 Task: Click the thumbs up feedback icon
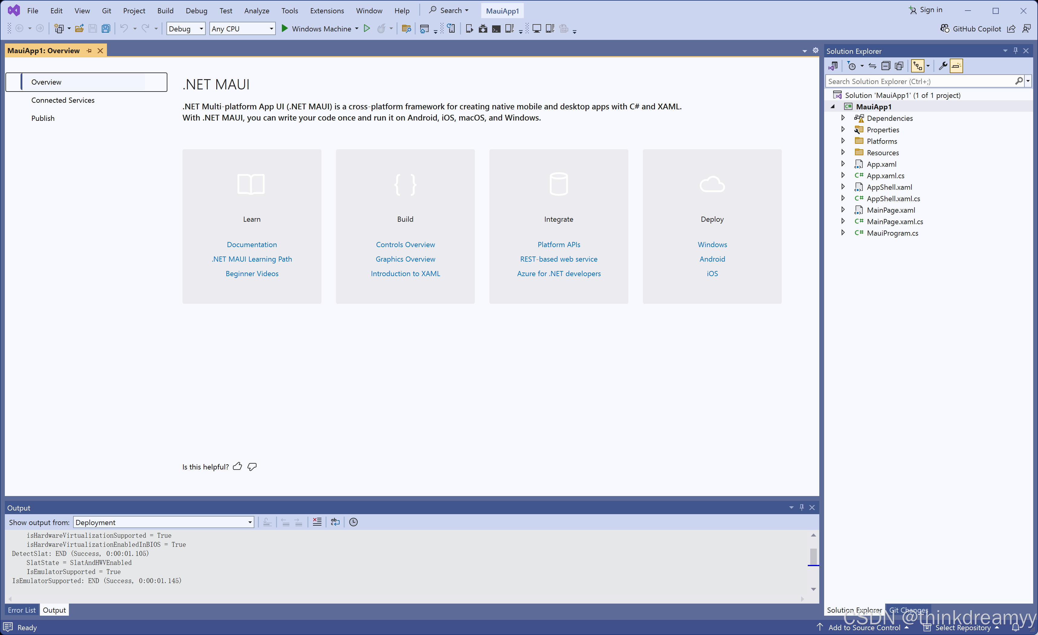coord(237,466)
